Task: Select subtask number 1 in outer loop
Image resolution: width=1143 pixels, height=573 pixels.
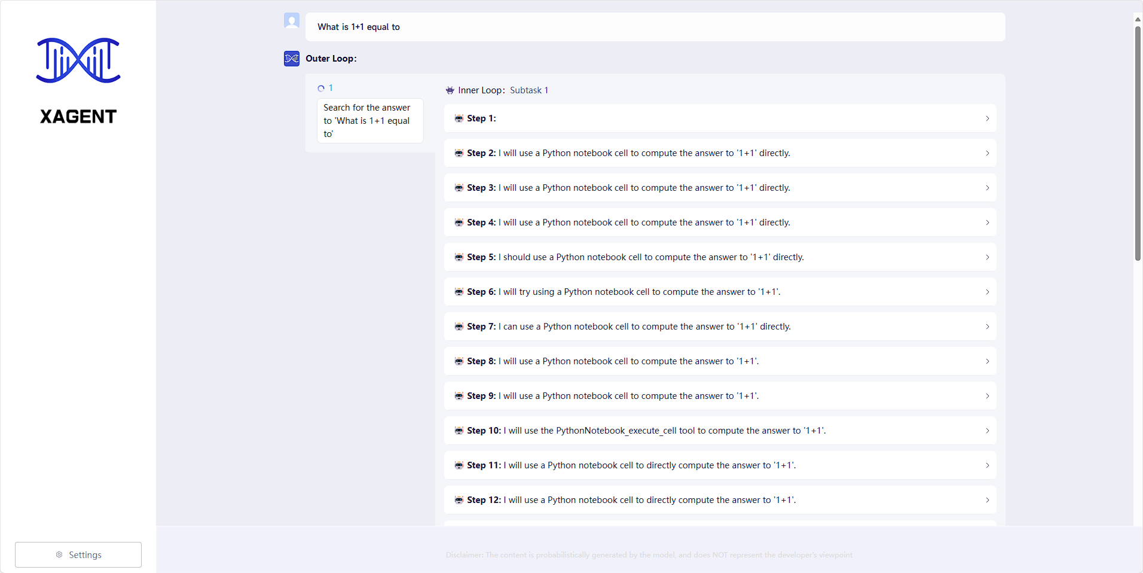Action: [331, 88]
